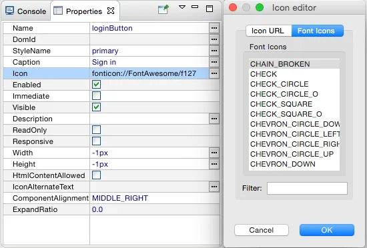Select the CHEVRON_CIRCLE_RIGHT list entry
The height and width of the screenshot is (248, 367).
[294, 144]
